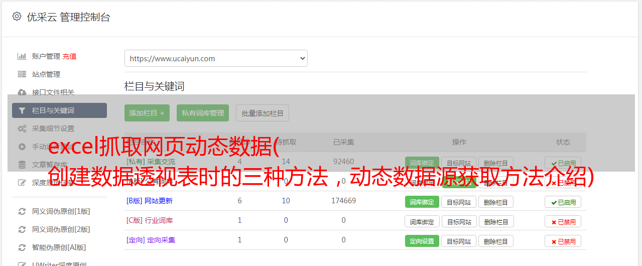This screenshot has width=642, height=266.
Task: Click 删除栏目 in the 行业词库 row
Action: point(496,221)
